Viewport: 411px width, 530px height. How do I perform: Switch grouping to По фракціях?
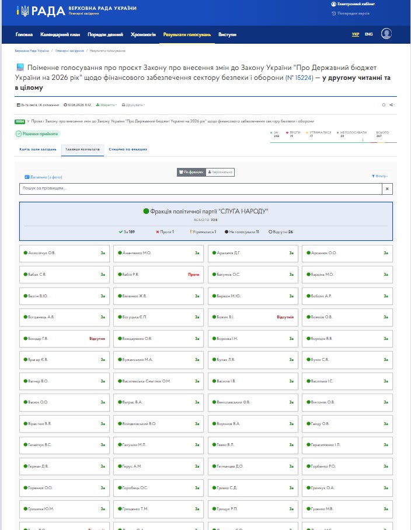191,172
